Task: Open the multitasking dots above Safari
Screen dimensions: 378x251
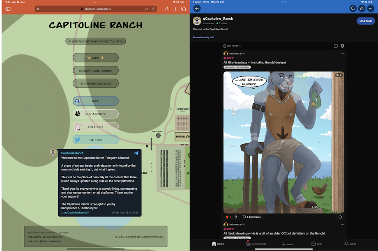Action: [96, 2]
